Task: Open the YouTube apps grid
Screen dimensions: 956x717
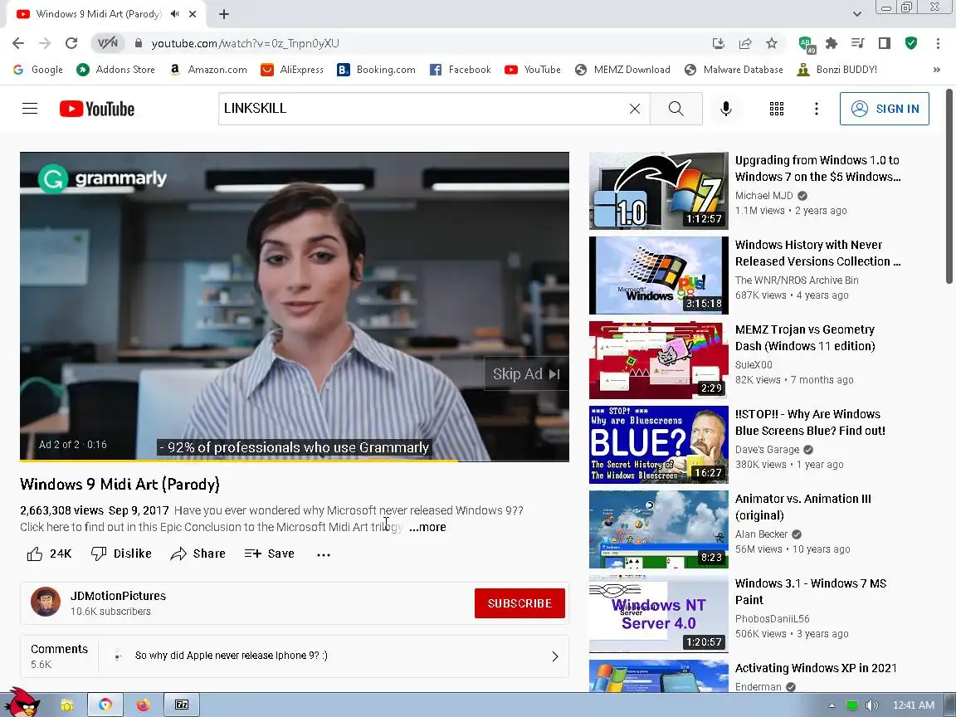Action: click(777, 109)
